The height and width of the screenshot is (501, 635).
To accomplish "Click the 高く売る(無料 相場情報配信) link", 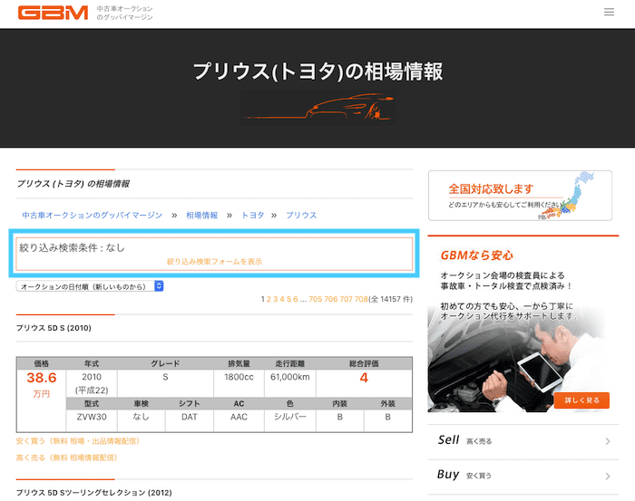I will click(x=67, y=458).
